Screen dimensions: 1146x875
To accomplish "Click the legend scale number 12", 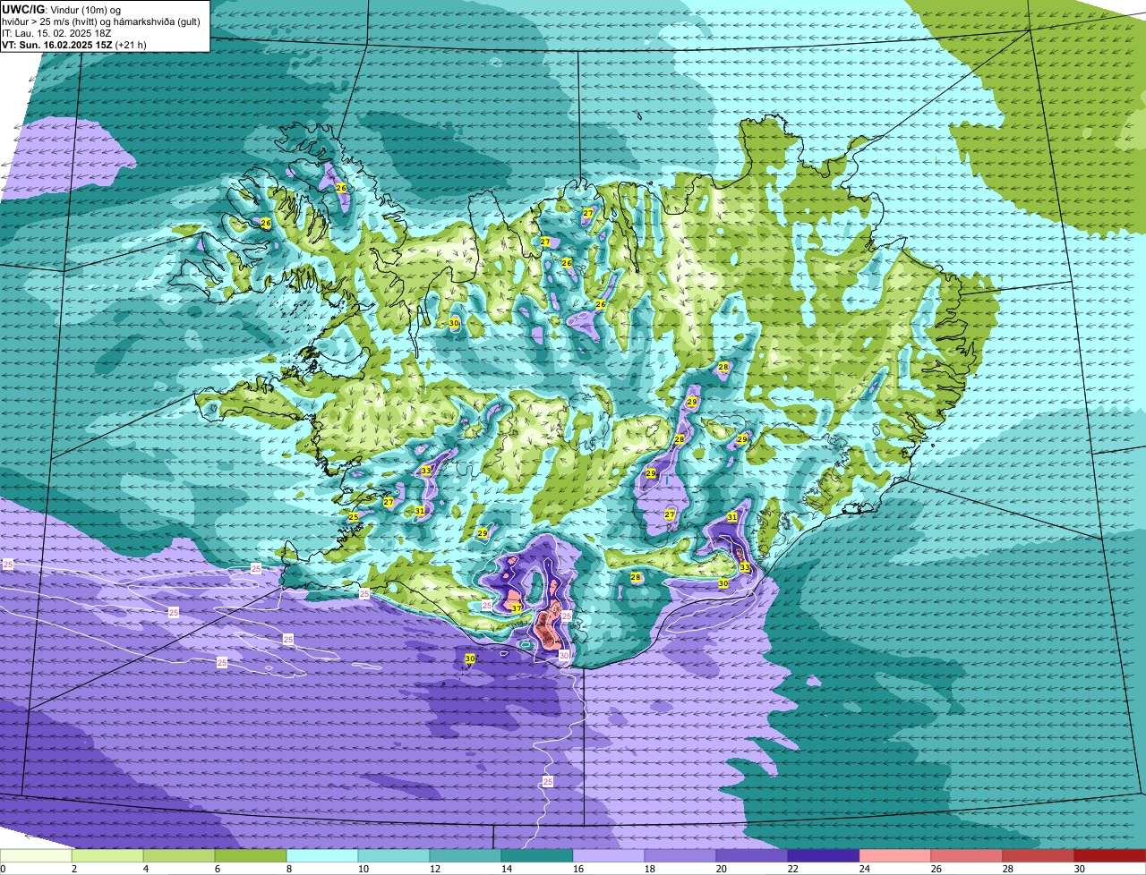I will click(x=435, y=869).
